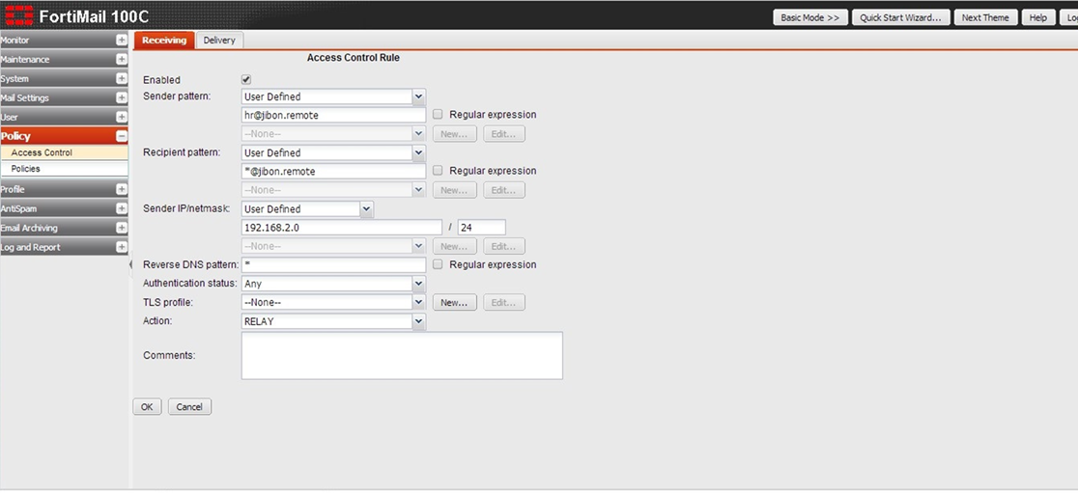The image size is (1078, 493).
Task: Click the netmask field showing 24
Action: coord(481,228)
